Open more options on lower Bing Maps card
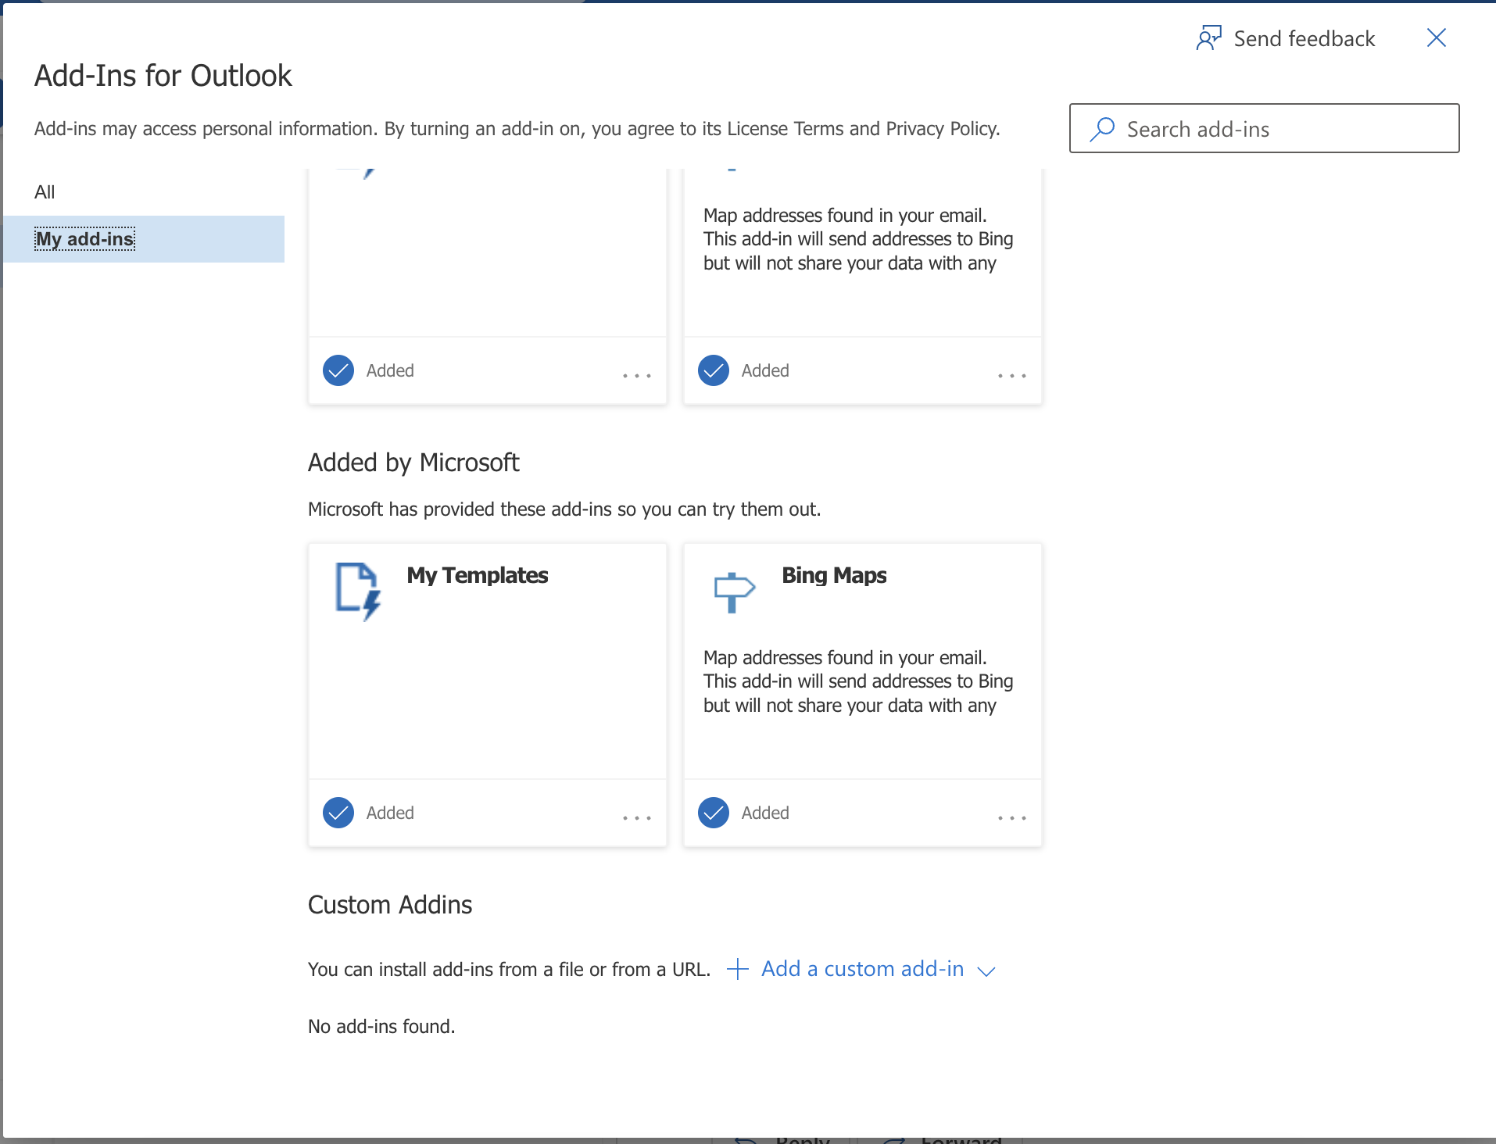1496x1144 pixels. pos(1012,817)
